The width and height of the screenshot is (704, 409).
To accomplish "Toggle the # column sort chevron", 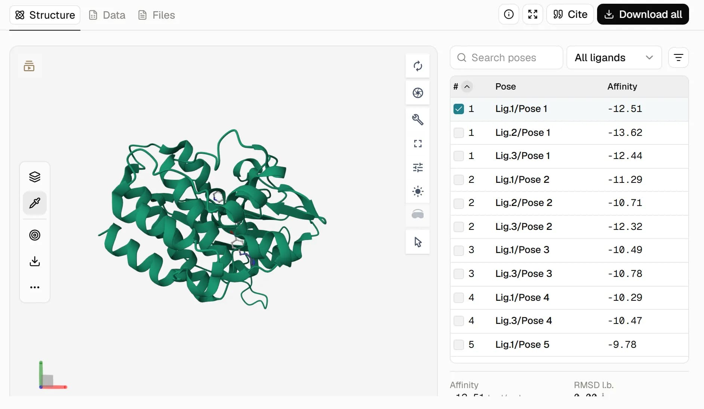I will pyautogui.click(x=467, y=87).
